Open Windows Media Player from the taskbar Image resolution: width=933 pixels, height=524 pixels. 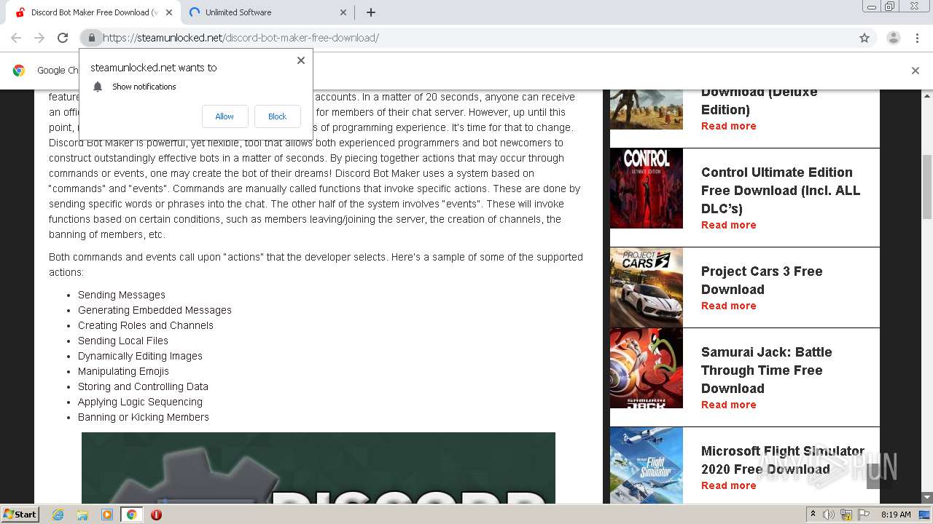click(107, 515)
